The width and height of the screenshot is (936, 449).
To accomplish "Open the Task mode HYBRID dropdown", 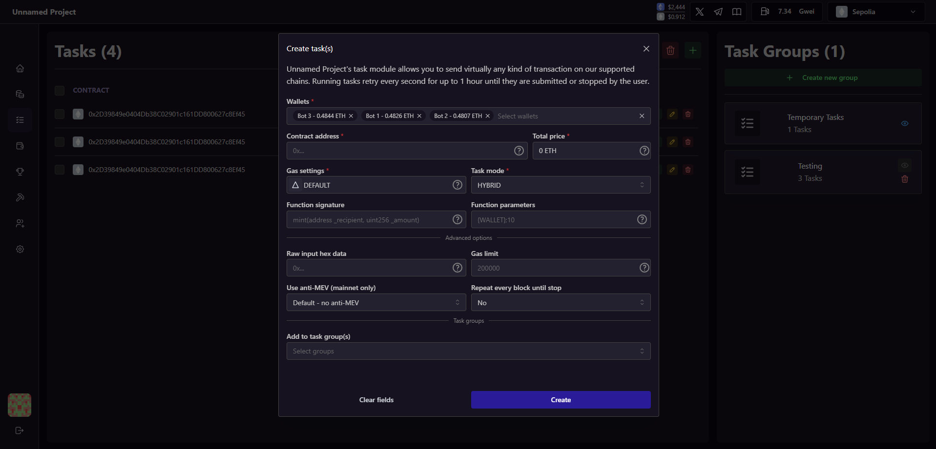I will coord(561,185).
